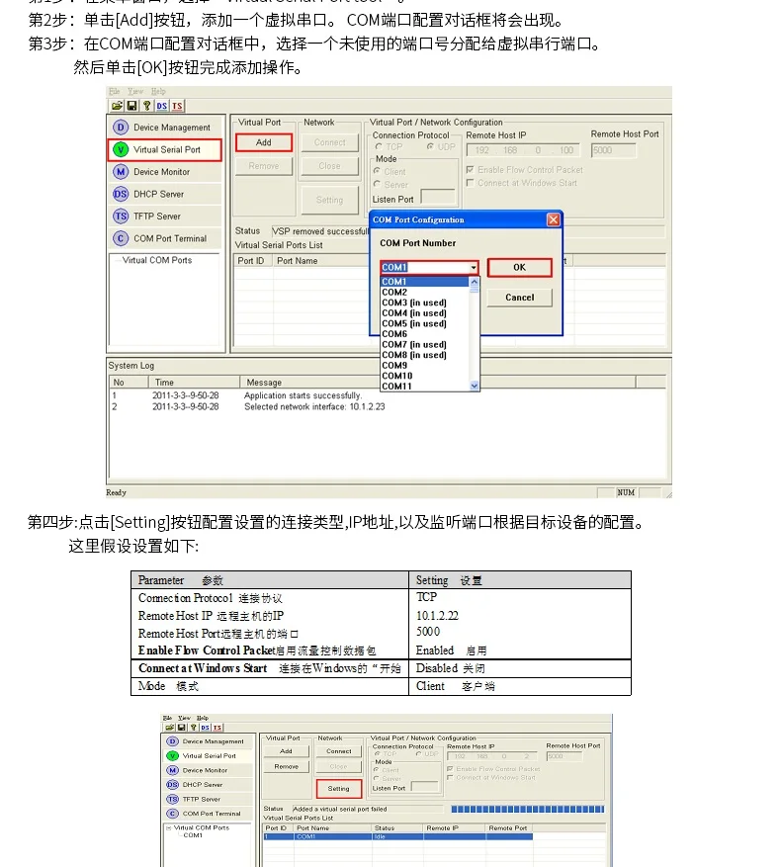Viewport: 781px width, 867px height.
Task: Click Save disk toolbar icon in second screenshot
Action: 182,728
